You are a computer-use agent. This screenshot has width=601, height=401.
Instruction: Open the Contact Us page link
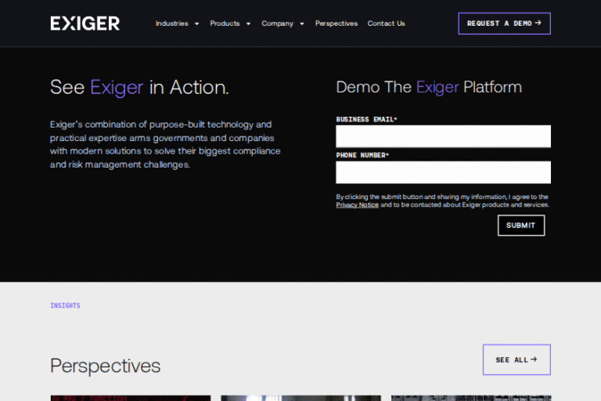click(x=386, y=23)
